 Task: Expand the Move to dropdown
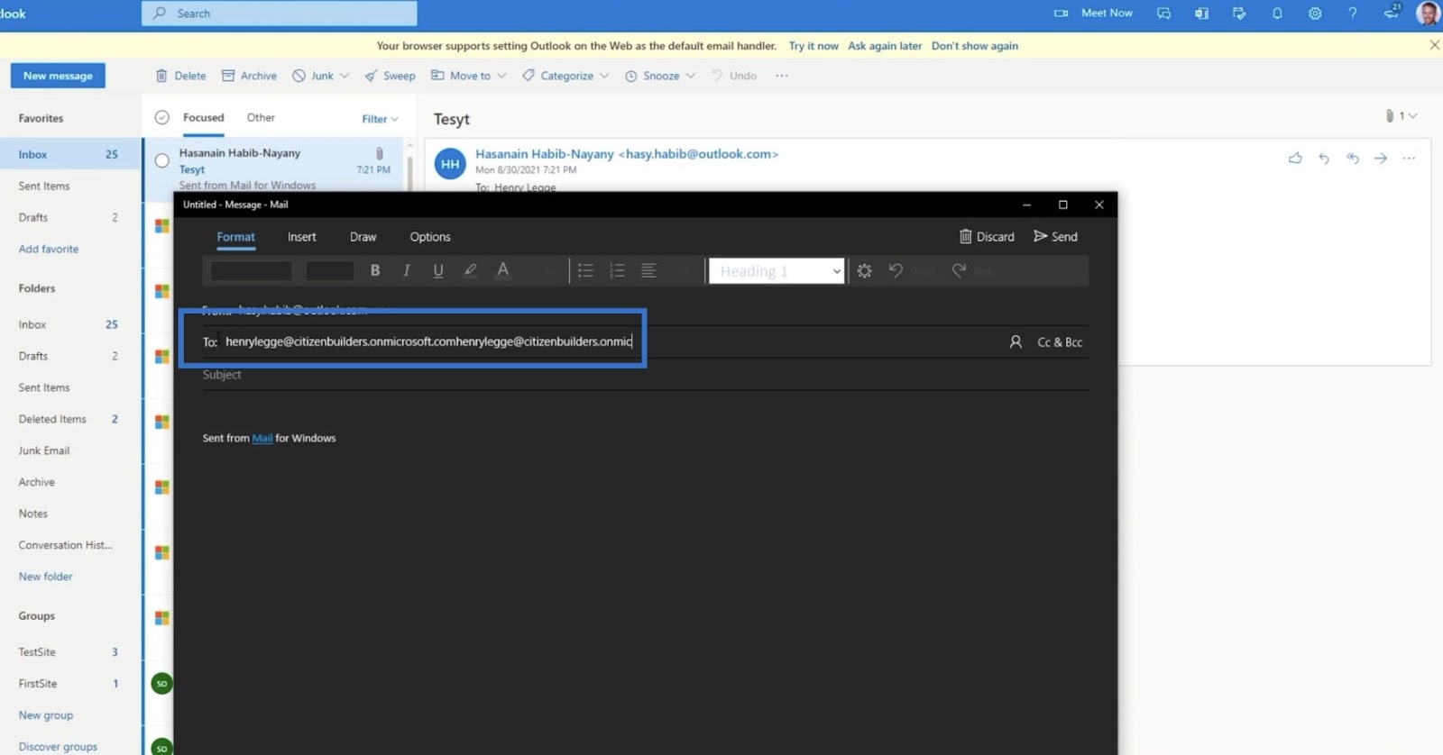pos(501,76)
